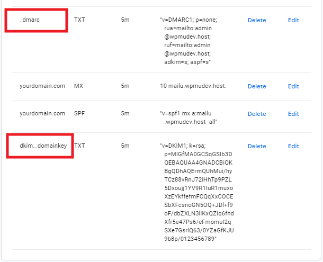This screenshot has height=262, width=323.
Task: Edit the _dmarc TXT record
Action: (x=293, y=20)
